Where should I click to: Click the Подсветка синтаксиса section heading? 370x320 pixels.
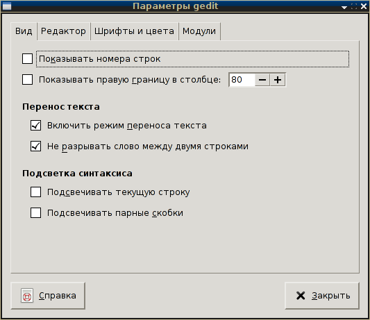(77, 174)
